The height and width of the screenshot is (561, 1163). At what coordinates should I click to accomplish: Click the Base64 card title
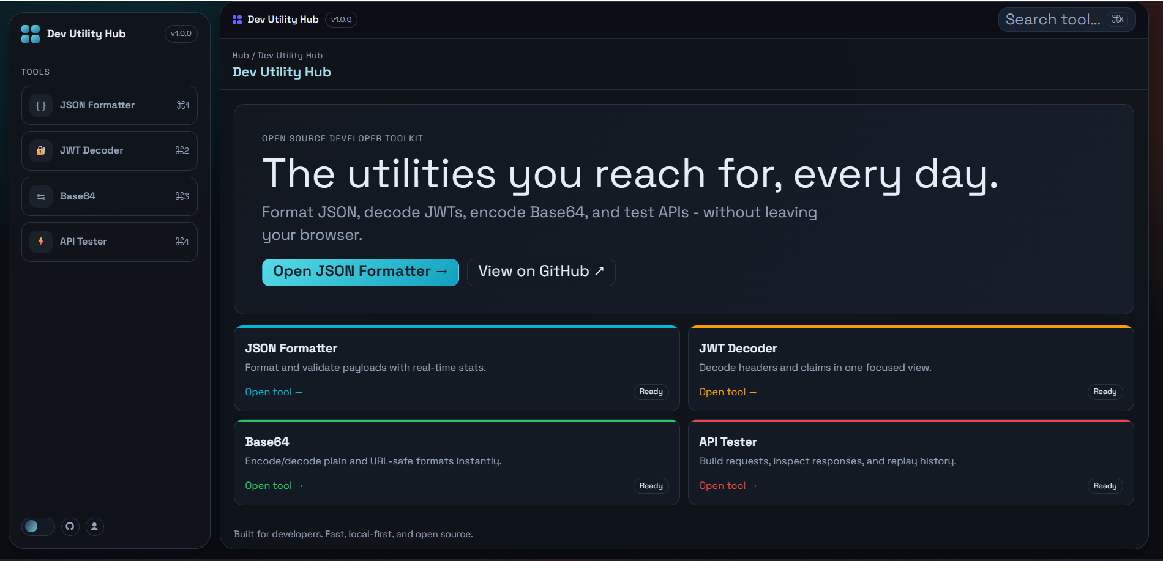click(x=267, y=442)
